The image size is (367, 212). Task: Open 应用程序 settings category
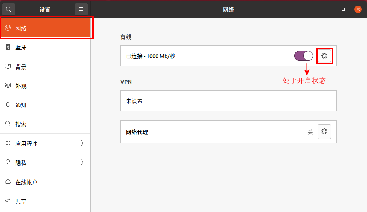(45, 143)
